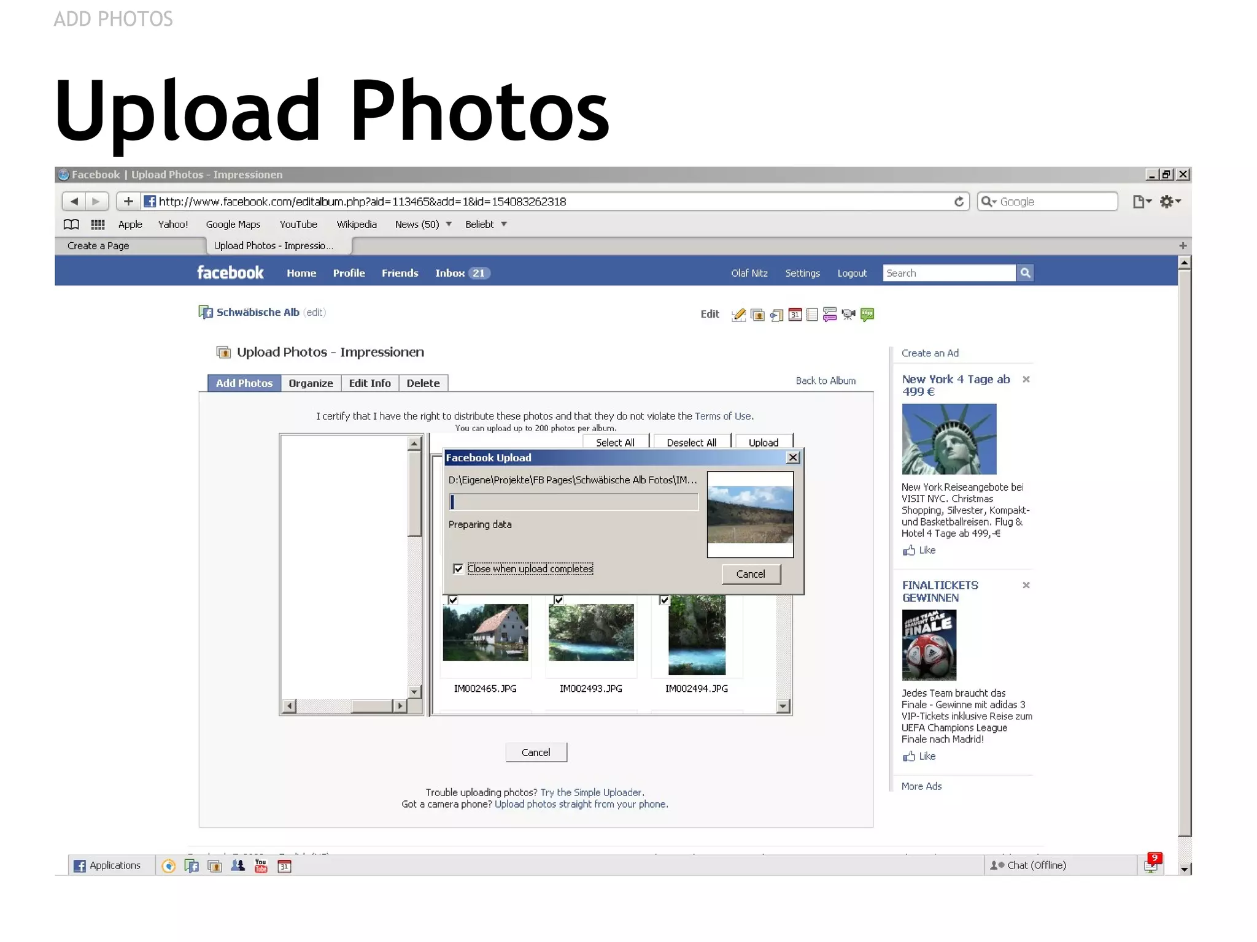Uncheck the IM002494.JPG photo checkbox
Image resolution: width=1257 pixels, height=942 pixels.
tap(664, 600)
